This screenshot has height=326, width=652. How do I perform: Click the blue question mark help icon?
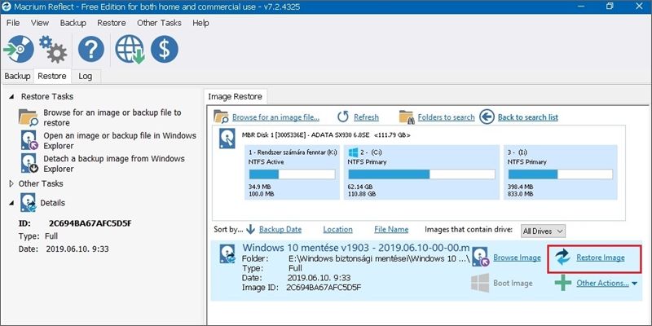click(90, 50)
